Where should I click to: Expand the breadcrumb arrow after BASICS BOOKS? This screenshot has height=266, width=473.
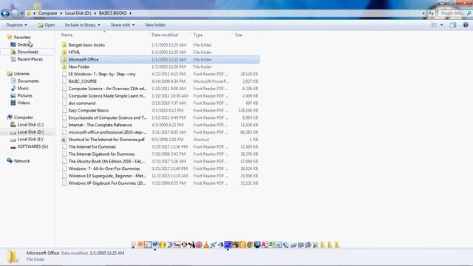coord(131,13)
